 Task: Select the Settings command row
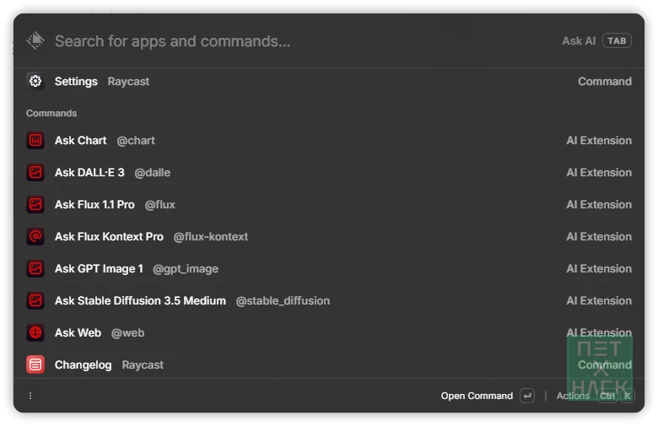[329, 82]
